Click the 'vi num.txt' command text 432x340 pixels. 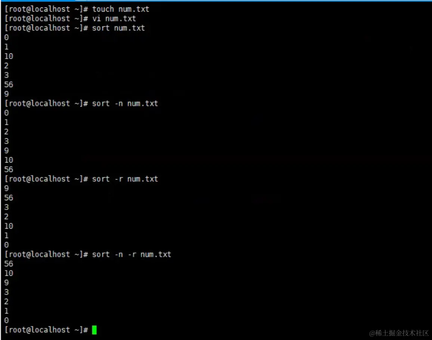tap(114, 18)
